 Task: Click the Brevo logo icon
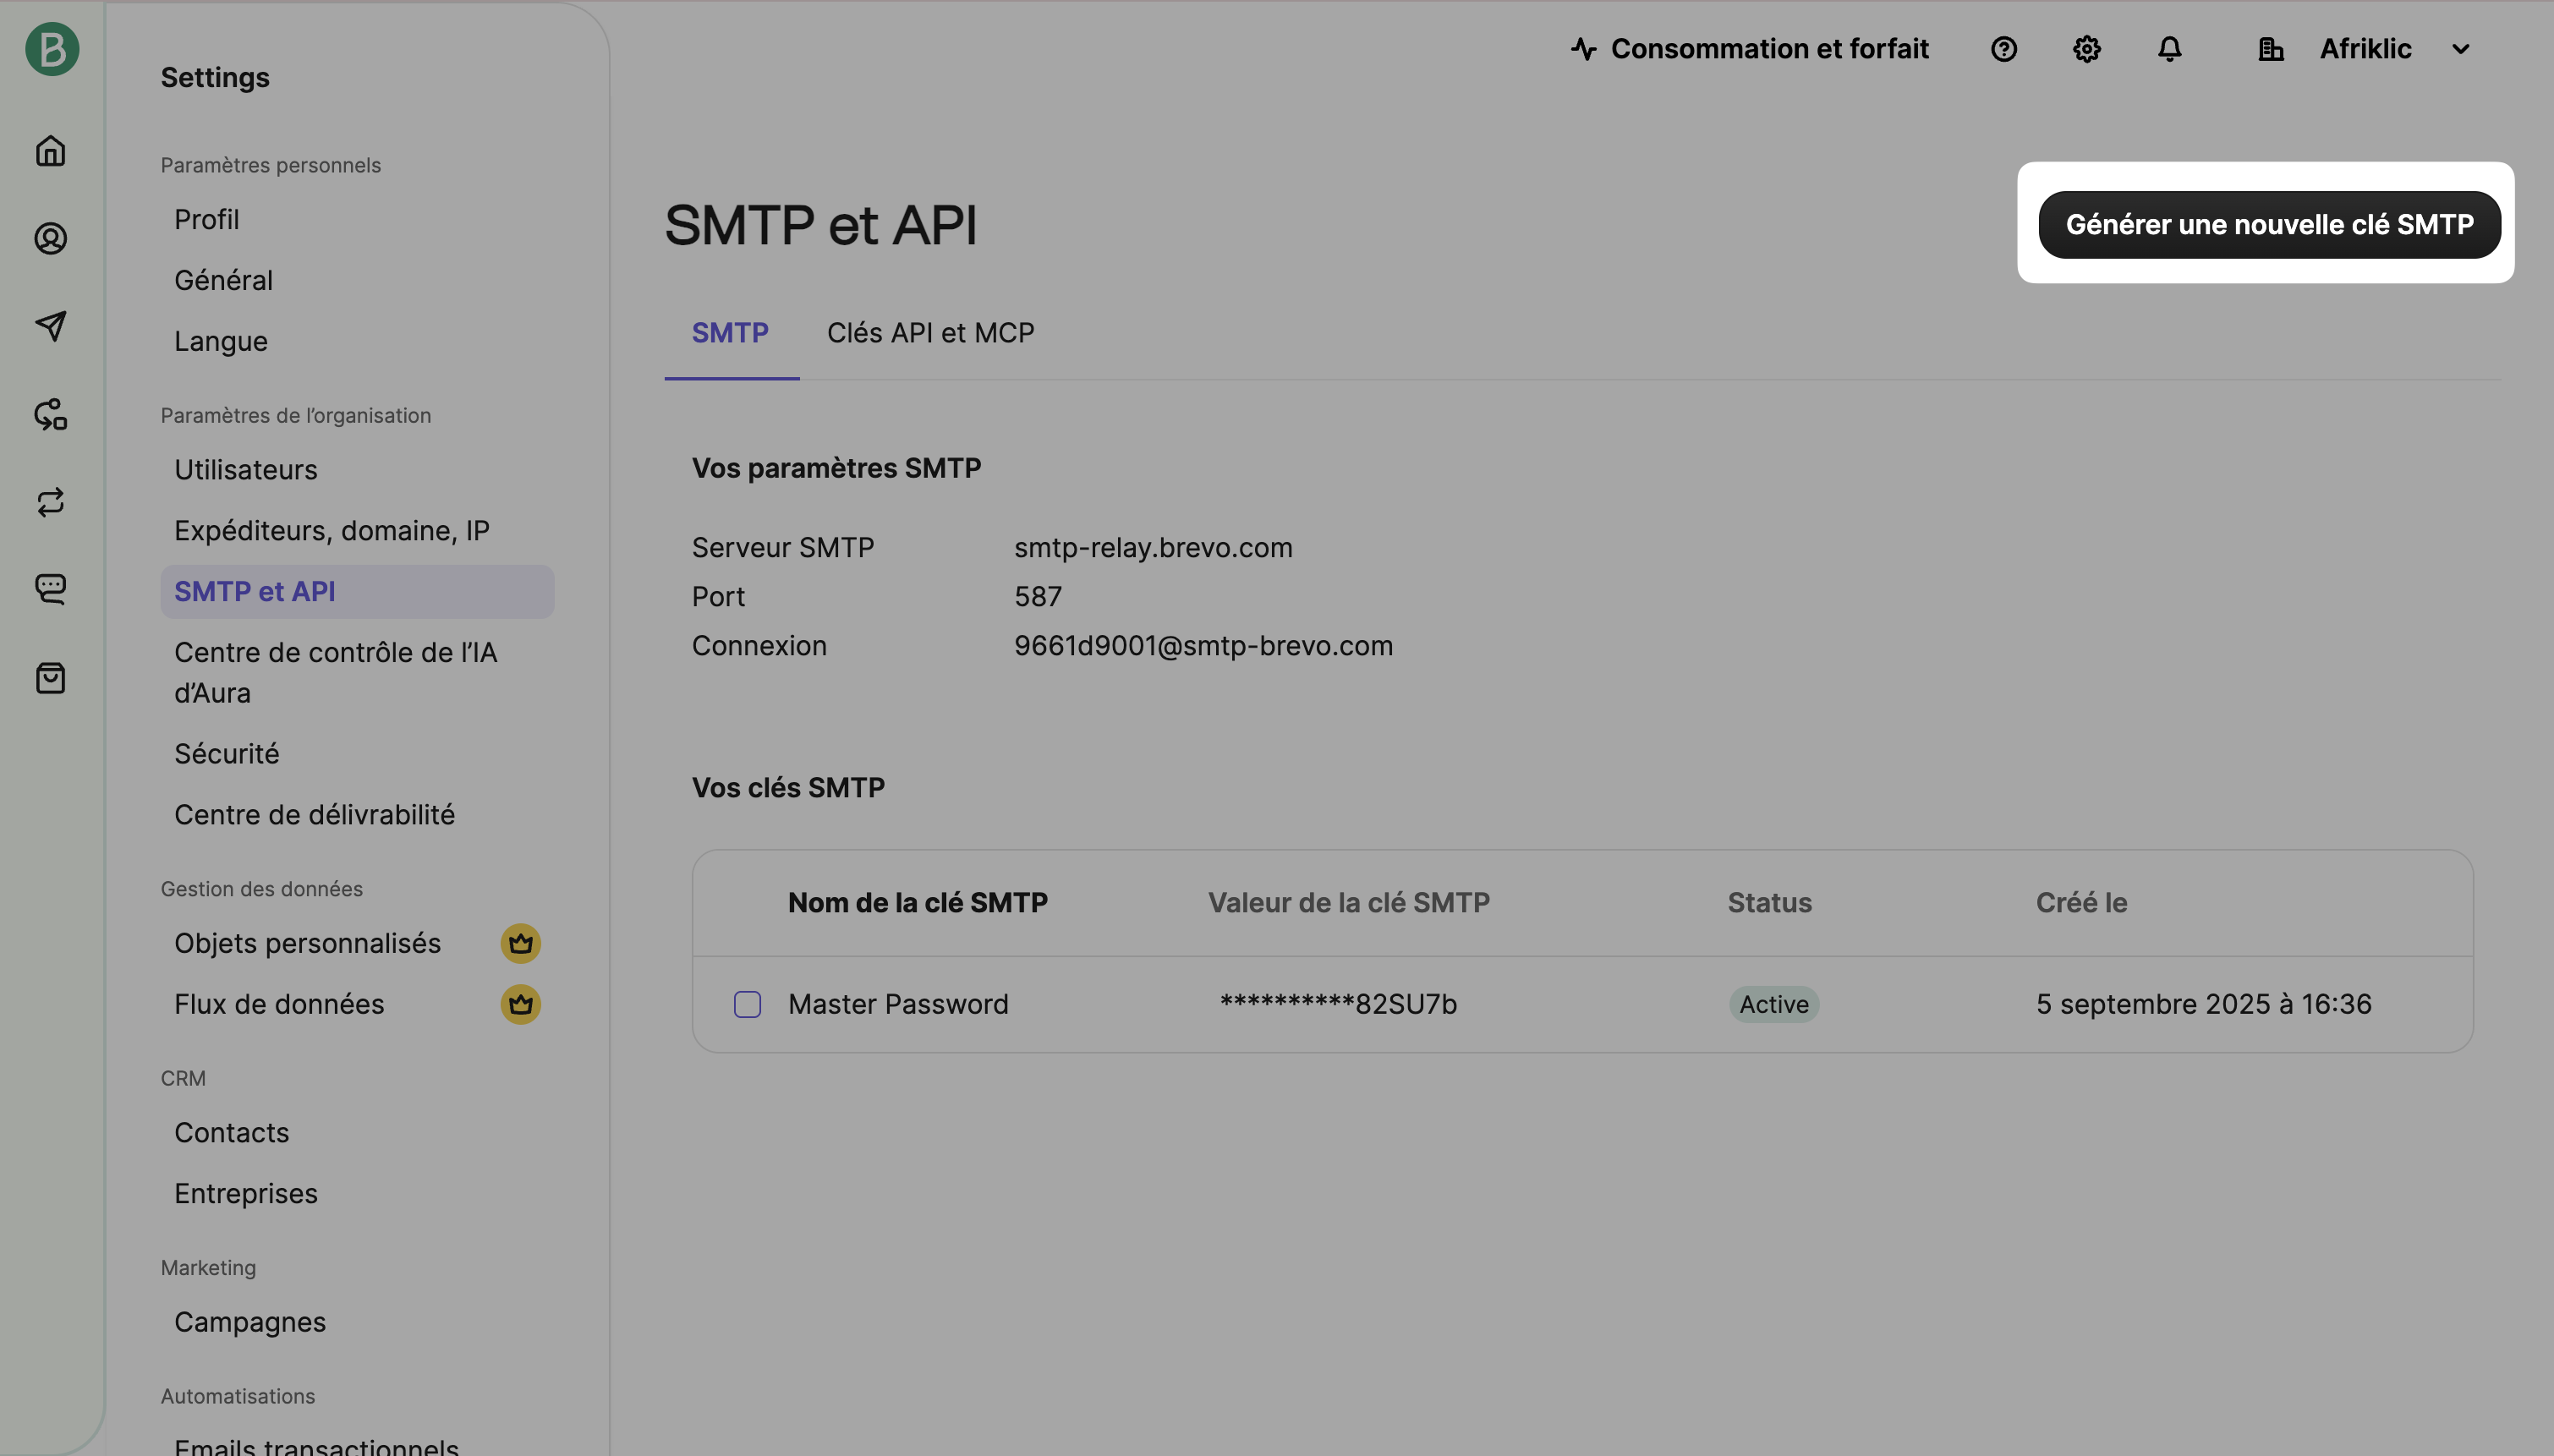click(52, 49)
